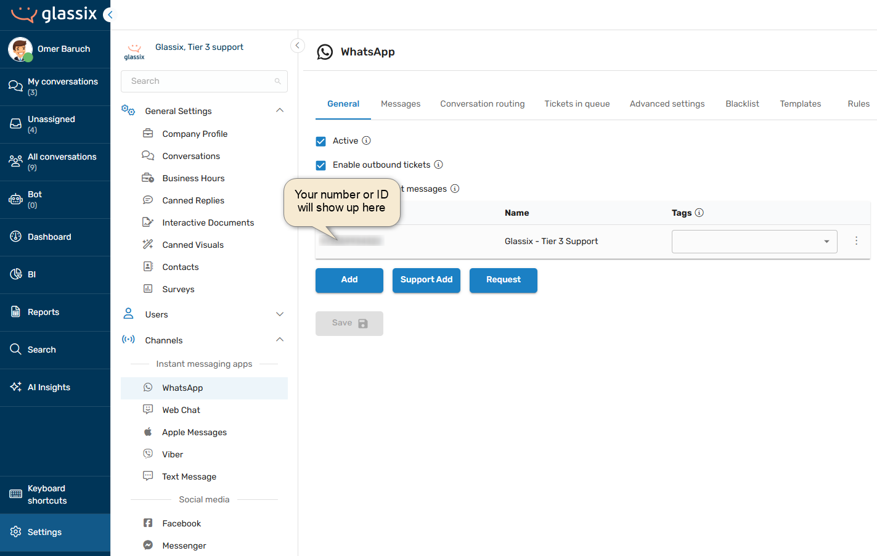The height and width of the screenshot is (556, 877).
Task: Click the Canned Visuals wand icon
Action: [x=148, y=244]
